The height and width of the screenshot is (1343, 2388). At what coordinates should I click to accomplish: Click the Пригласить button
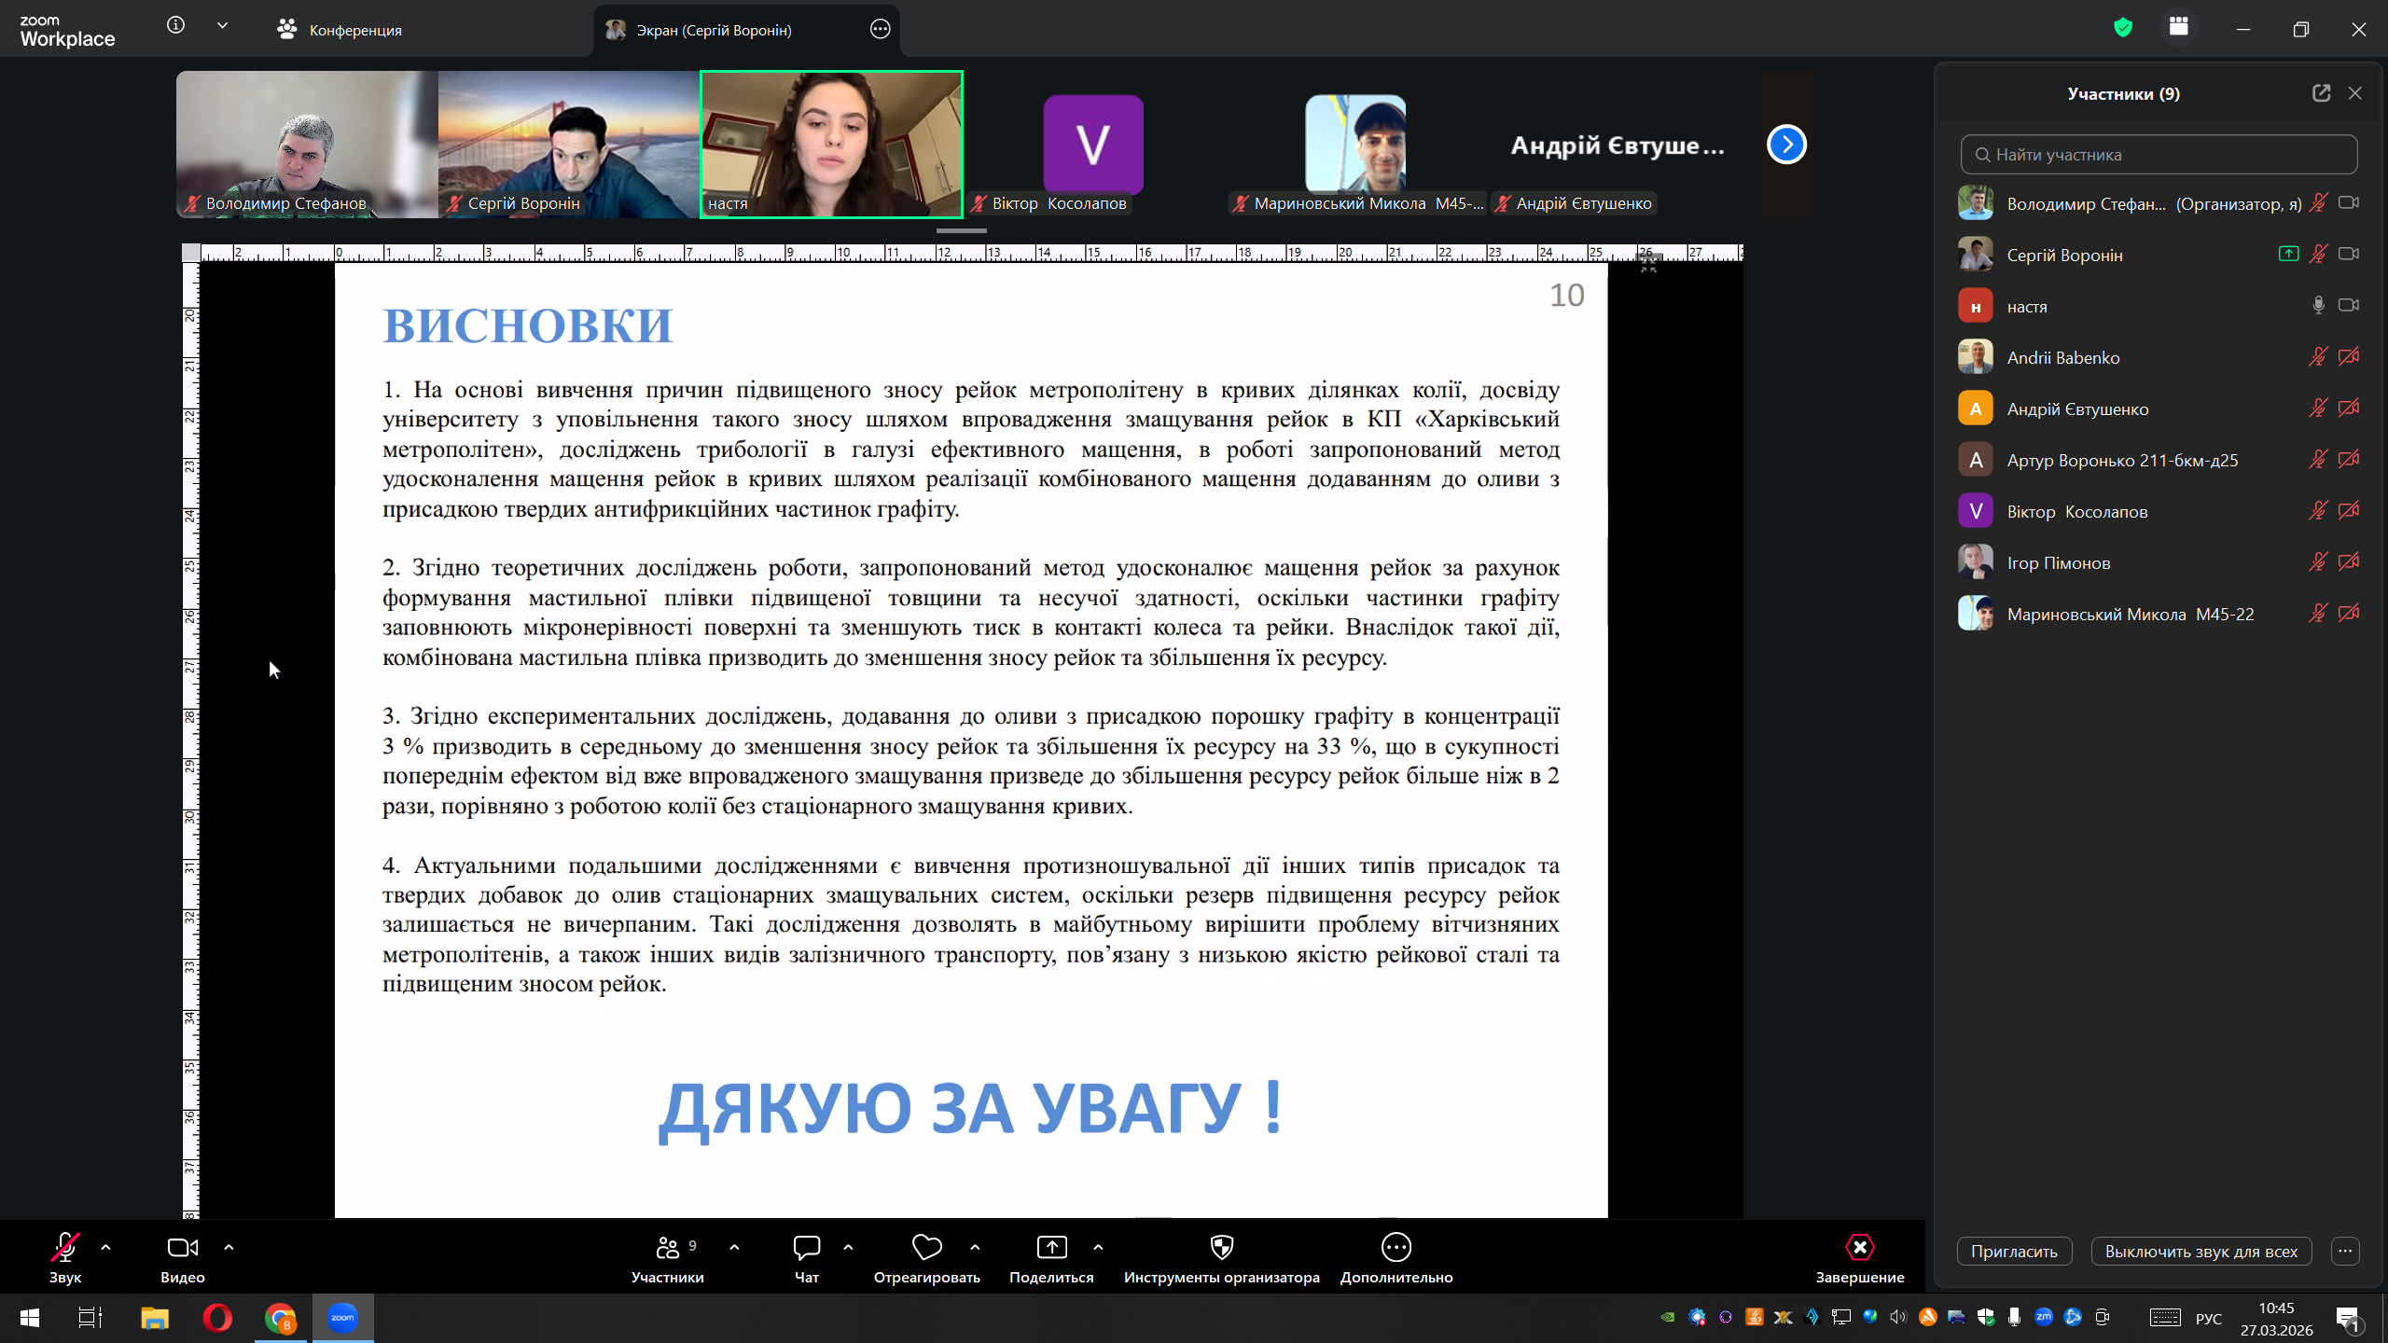tap(2014, 1252)
